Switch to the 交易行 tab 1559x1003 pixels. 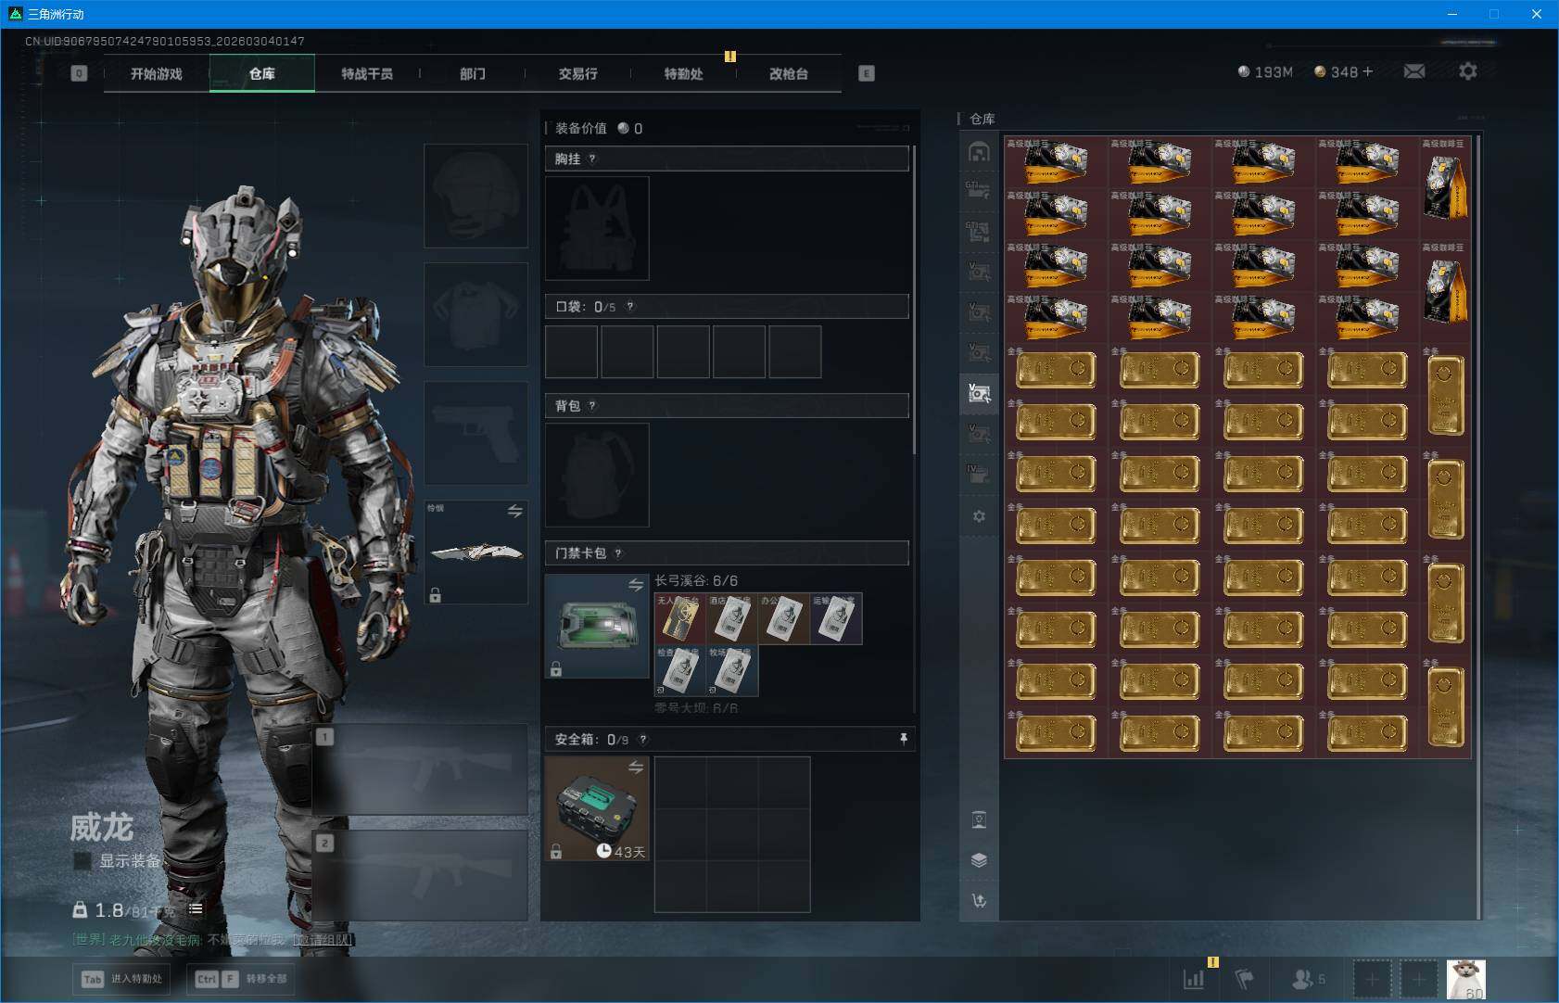[577, 73]
